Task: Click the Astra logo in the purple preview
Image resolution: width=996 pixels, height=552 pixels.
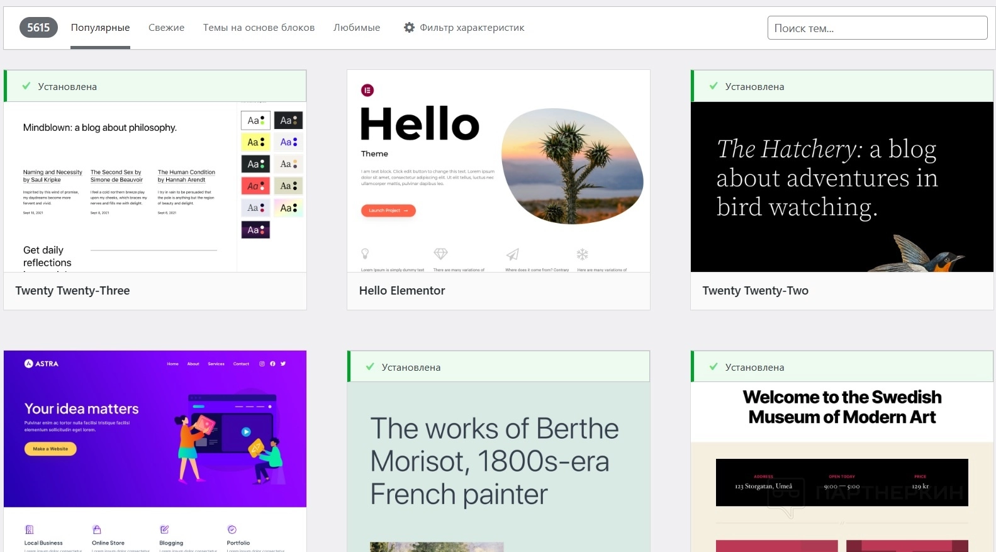Action: click(42, 364)
